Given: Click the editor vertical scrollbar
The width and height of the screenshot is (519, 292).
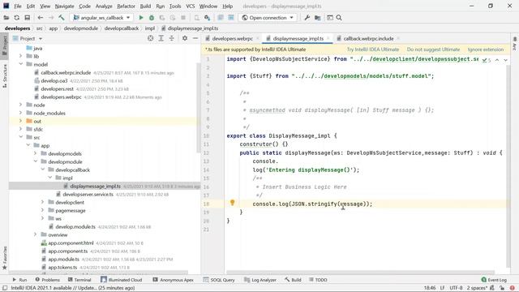Looking at the screenshot, I should (x=508, y=165).
